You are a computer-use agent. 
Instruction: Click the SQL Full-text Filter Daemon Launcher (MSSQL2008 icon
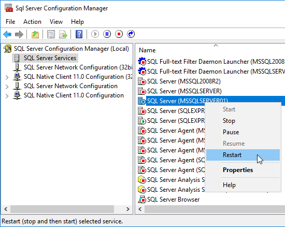tap(142, 62)
